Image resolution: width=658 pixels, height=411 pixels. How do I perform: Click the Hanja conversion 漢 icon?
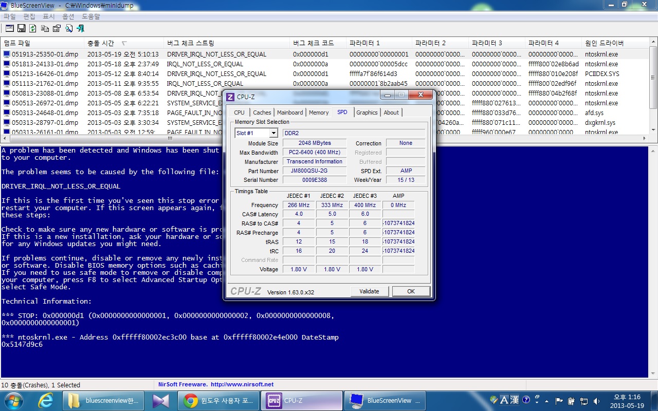pos(515,400)
